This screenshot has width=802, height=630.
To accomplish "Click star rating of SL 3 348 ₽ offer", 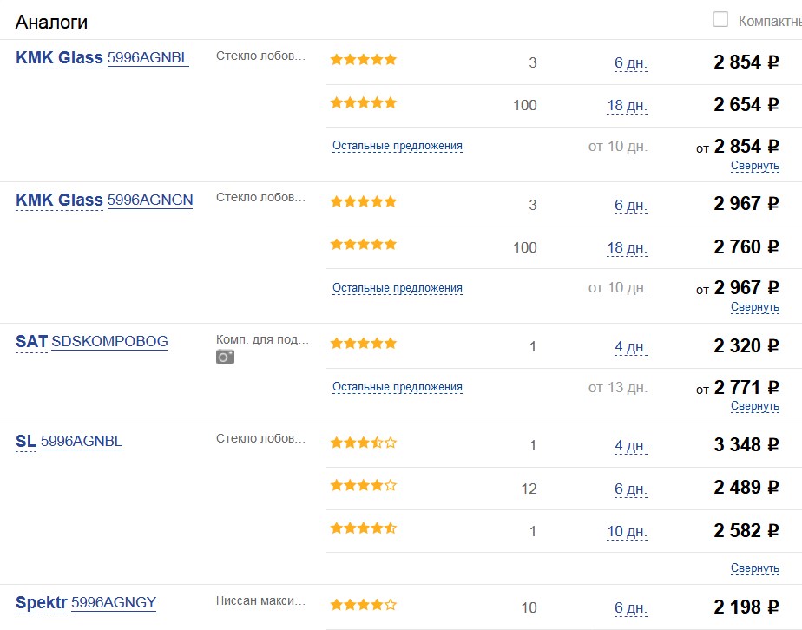I will pos(363,443).
